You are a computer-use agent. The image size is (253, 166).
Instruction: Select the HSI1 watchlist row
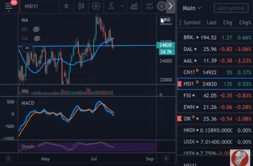(x=215, y=84)
